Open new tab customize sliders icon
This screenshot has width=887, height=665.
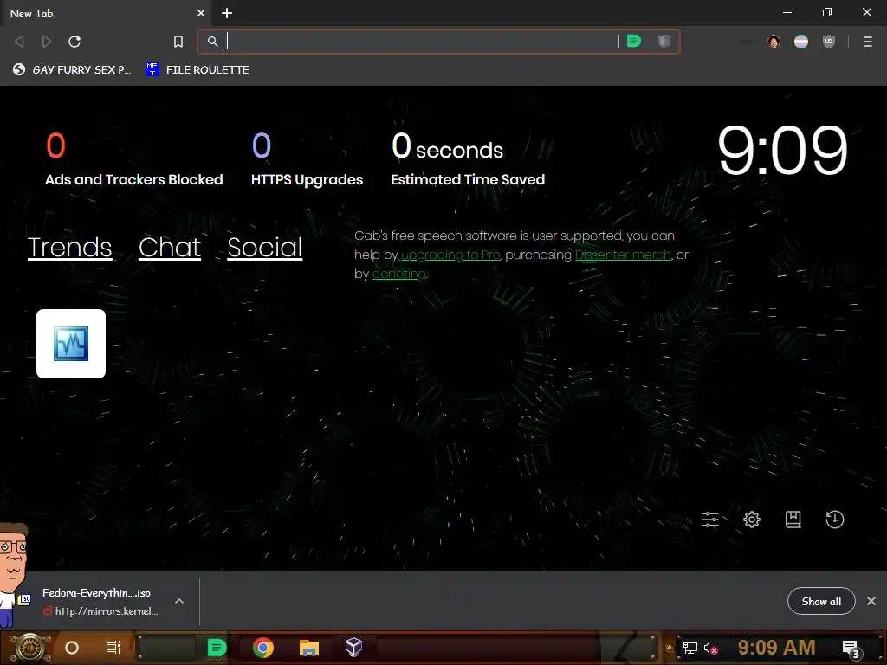710,520
